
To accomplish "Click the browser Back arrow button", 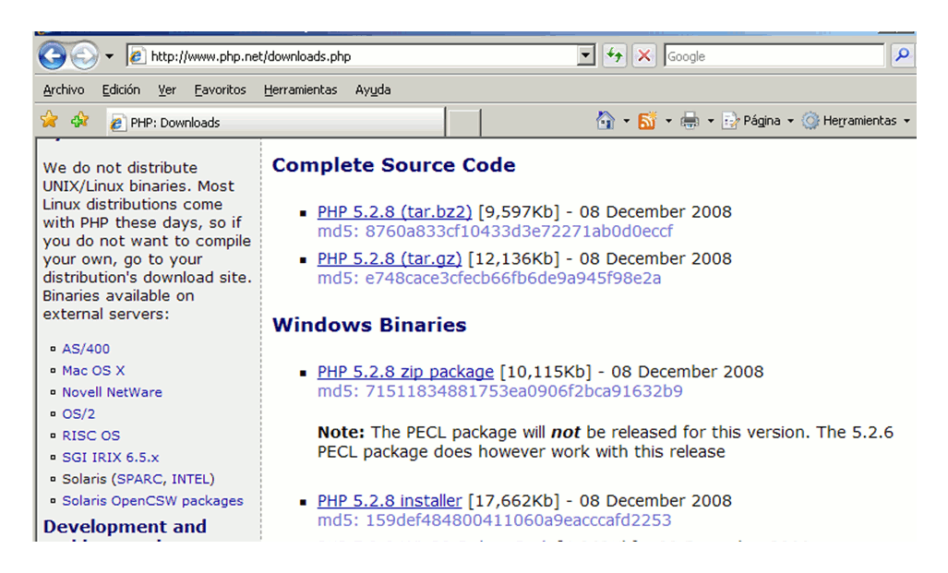I will tap(53, 56).
